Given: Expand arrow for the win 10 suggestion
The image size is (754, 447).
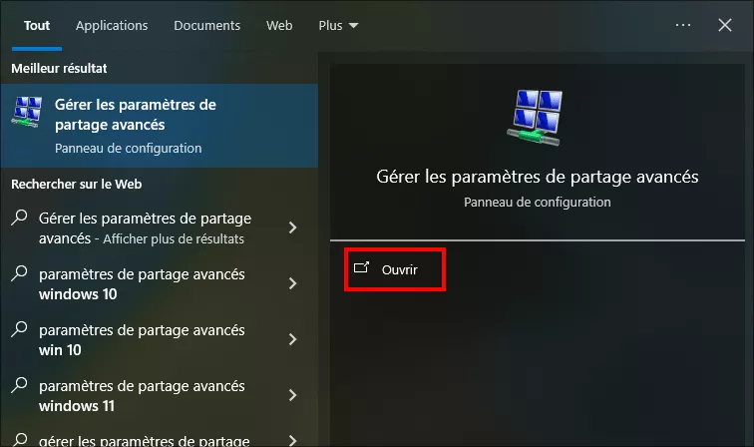Looking at the screenshot, I should (x=292, y=339).
